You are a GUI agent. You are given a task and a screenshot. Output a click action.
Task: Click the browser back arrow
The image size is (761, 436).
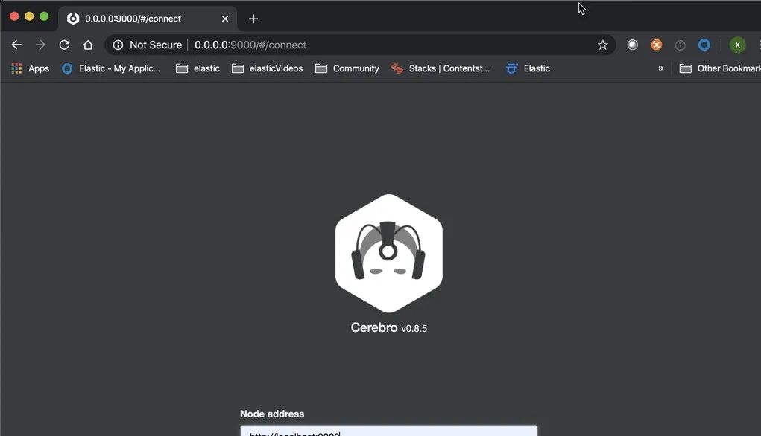pyautogui.click(x=16, y=45)
